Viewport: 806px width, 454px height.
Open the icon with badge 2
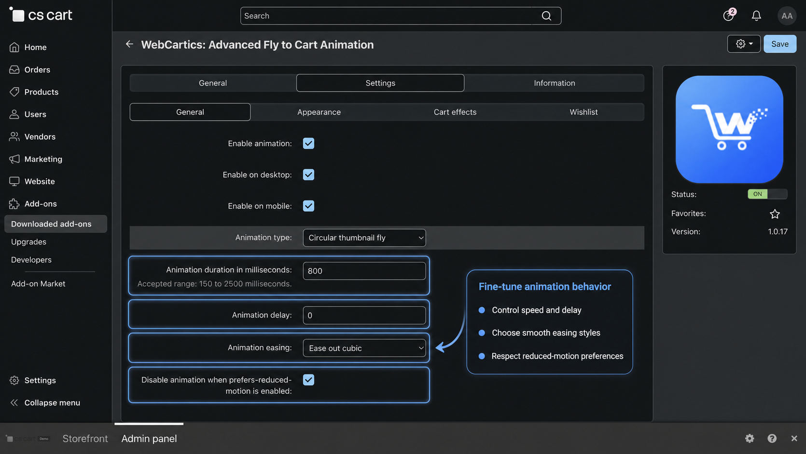point(729,15)
